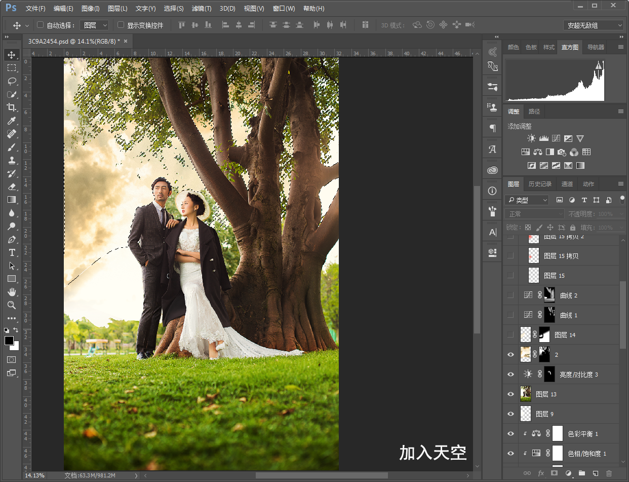
Task: Add a Channel Mixer adjustment
Action: pyautogui.click(x=574, y=152)
